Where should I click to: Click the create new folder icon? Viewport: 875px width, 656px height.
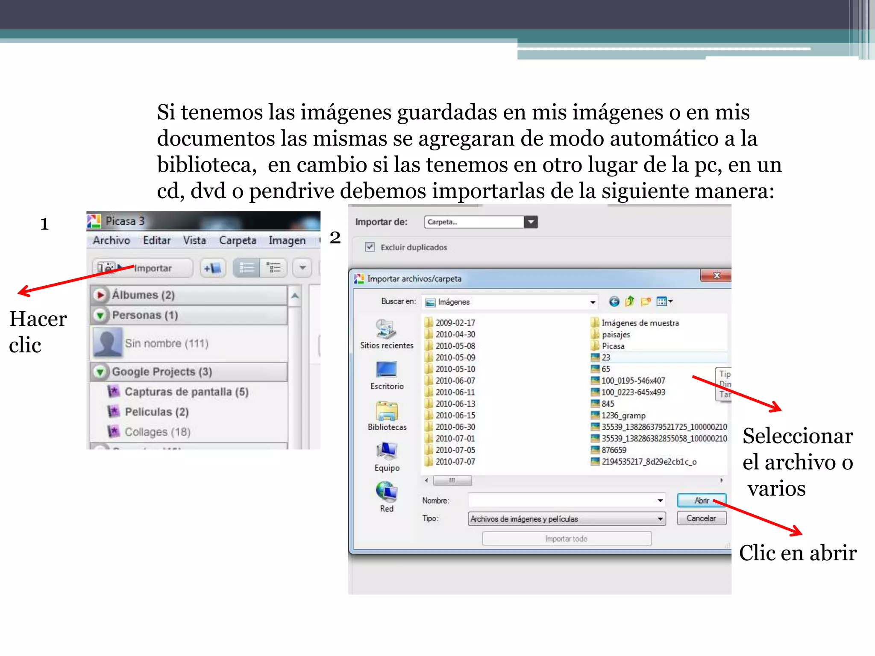pyautogui.click(x=646, y=302)
